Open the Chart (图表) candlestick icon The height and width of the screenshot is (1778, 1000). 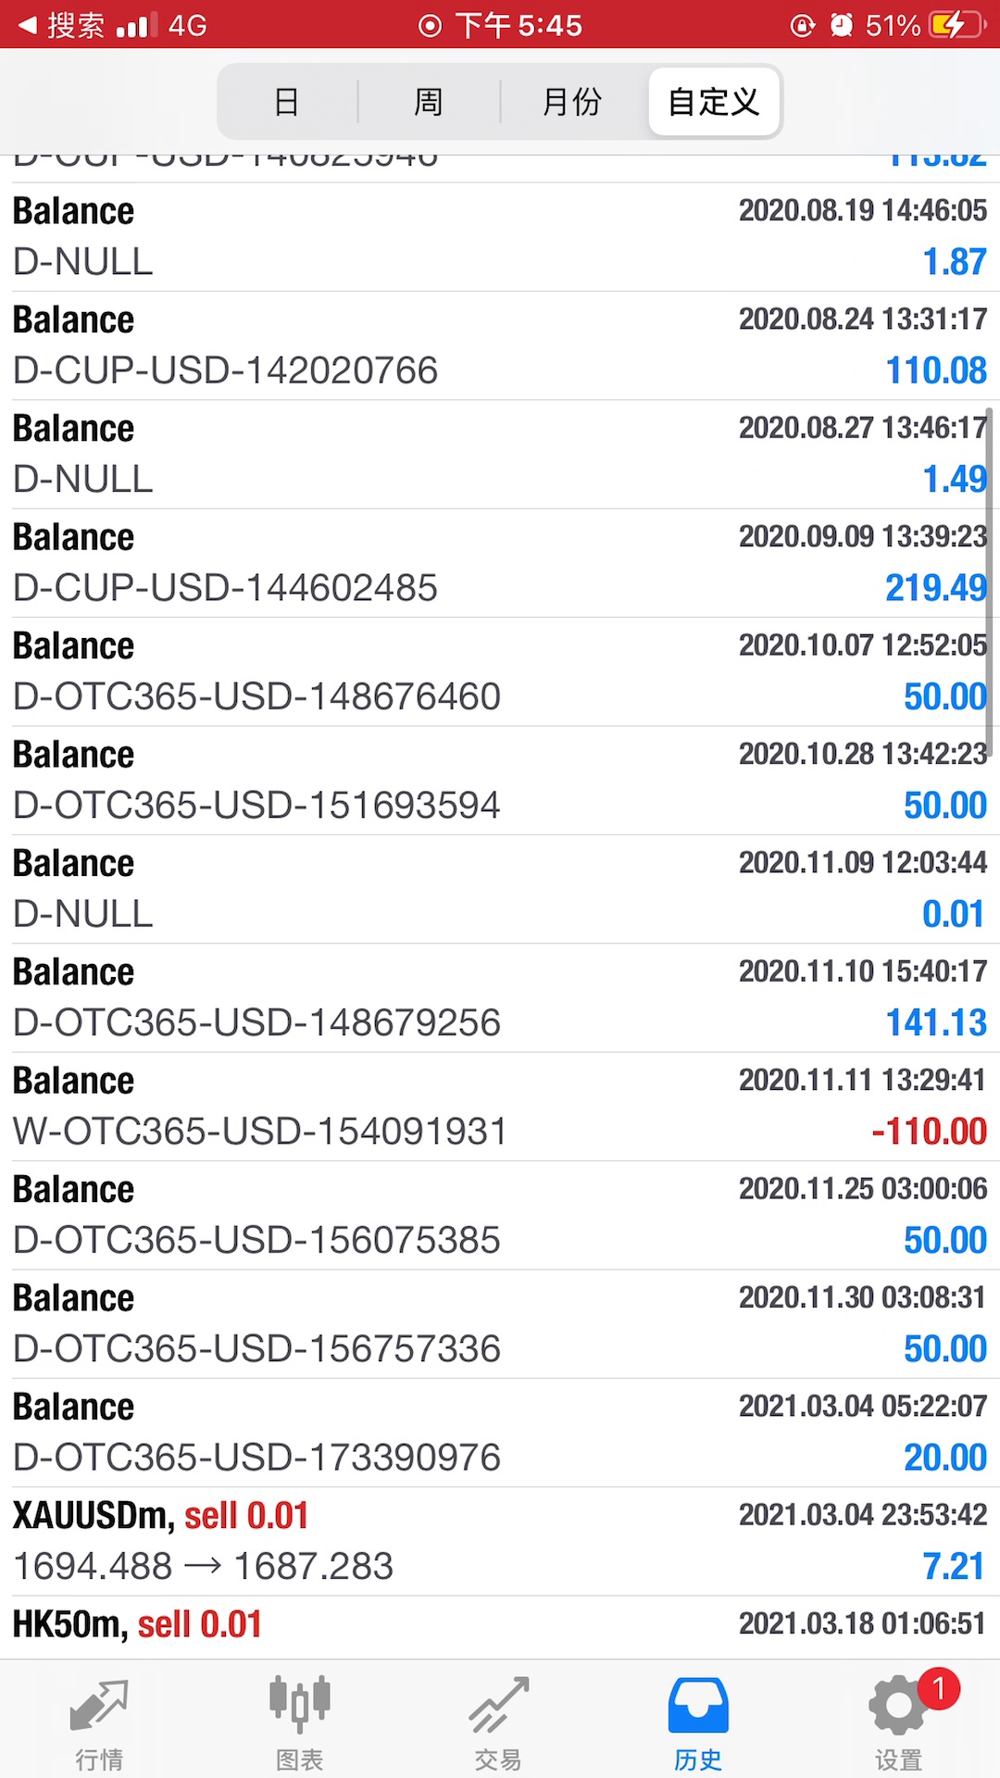pyautogui.click(x=299, y=1704)
